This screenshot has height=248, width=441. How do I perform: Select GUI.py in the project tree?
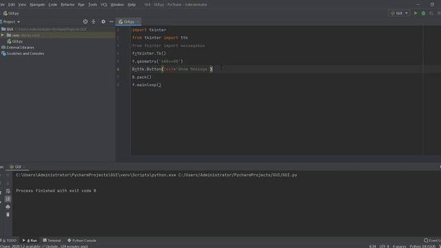[x=17, y=41]
